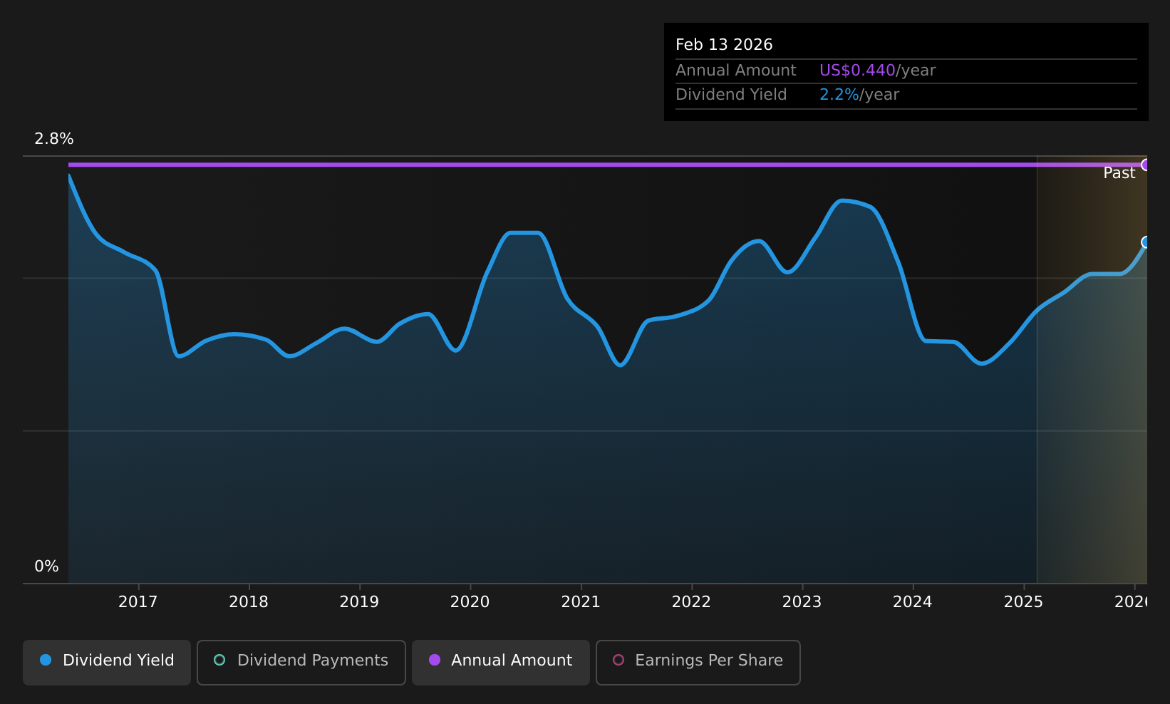
Task: Click the 2020 x-axis label
Action: pos(470,602)
